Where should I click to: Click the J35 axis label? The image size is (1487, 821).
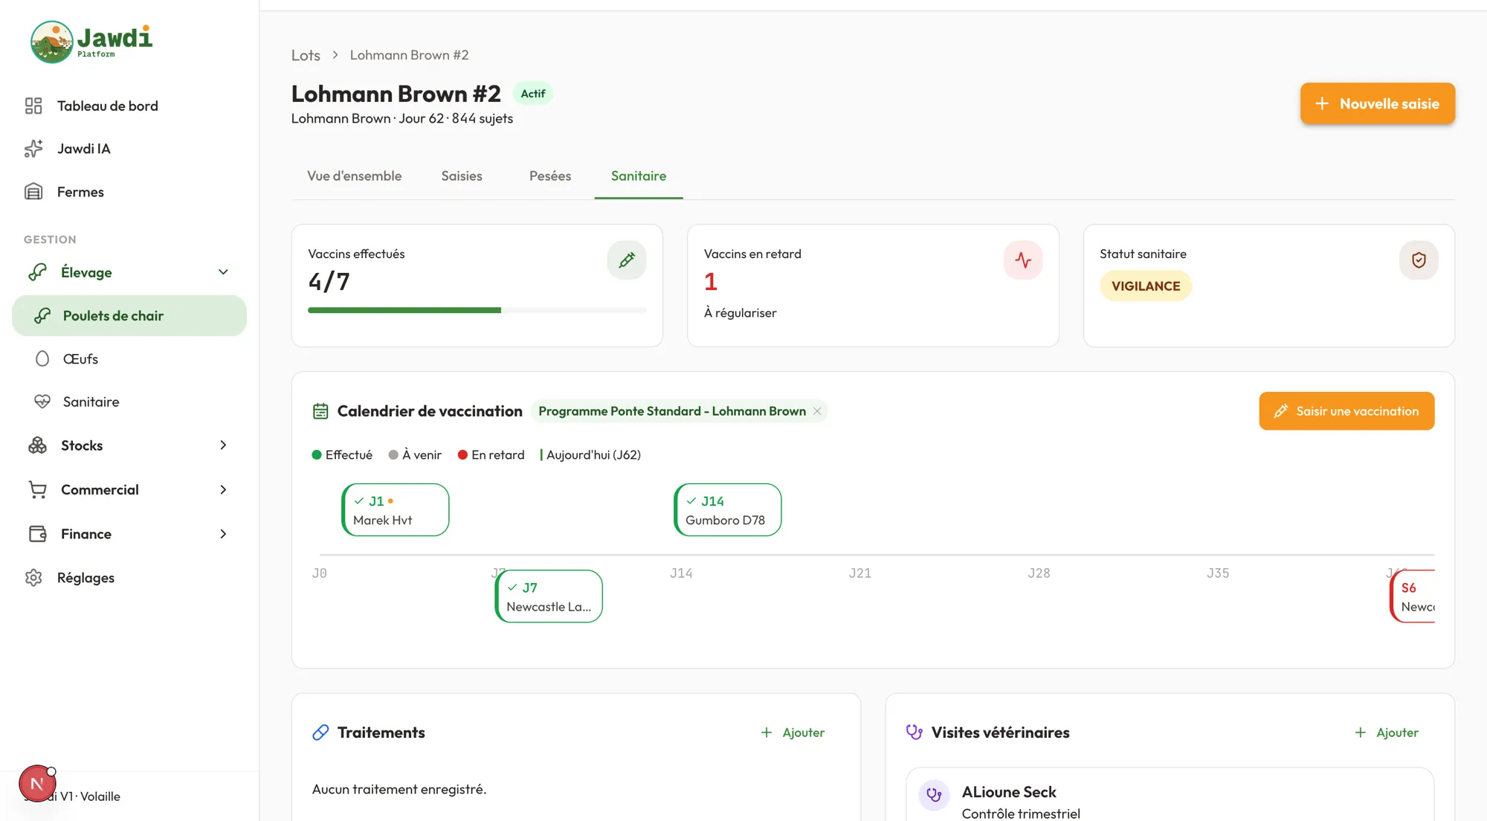[1218, 573]
